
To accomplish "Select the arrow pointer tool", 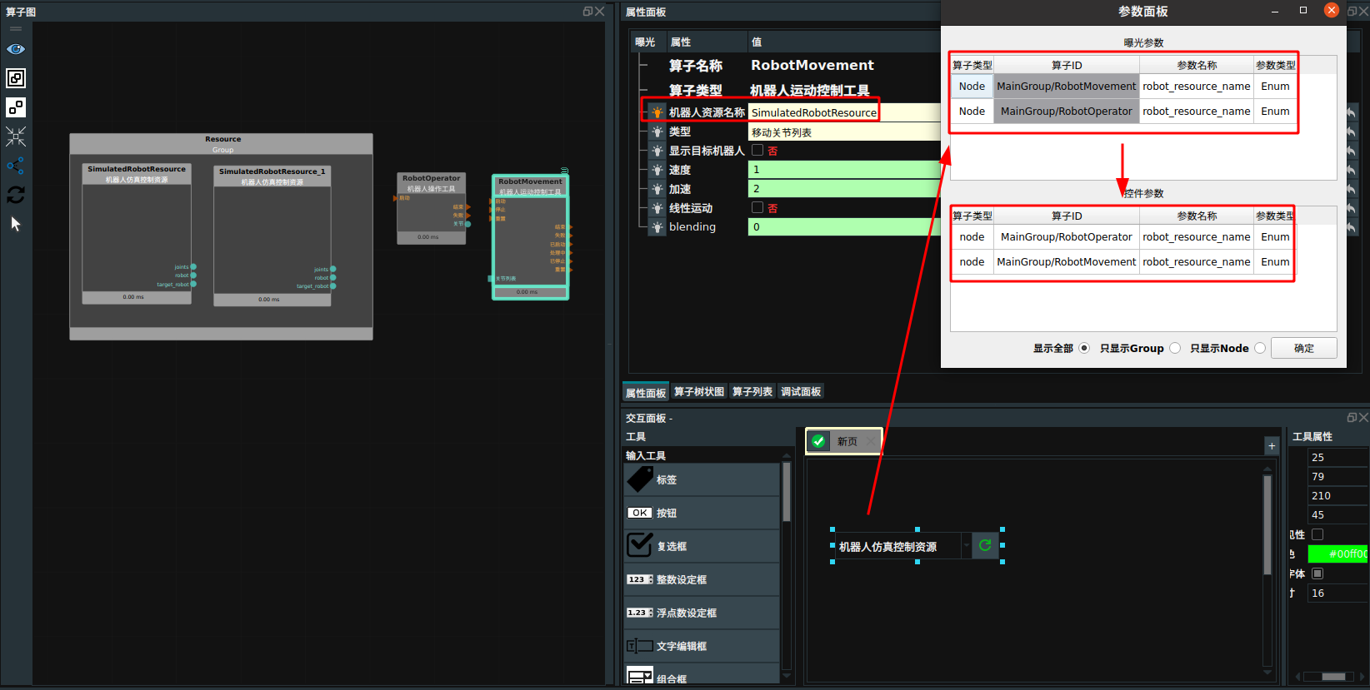I will point(16,224).
